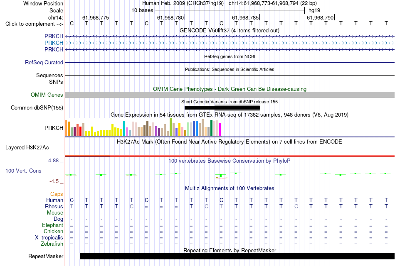This screenshot has height=266, width=395.
Task: Click 'Multiz Alignments of 100 Vertebrates' title
Action: [x=230, y=188]
